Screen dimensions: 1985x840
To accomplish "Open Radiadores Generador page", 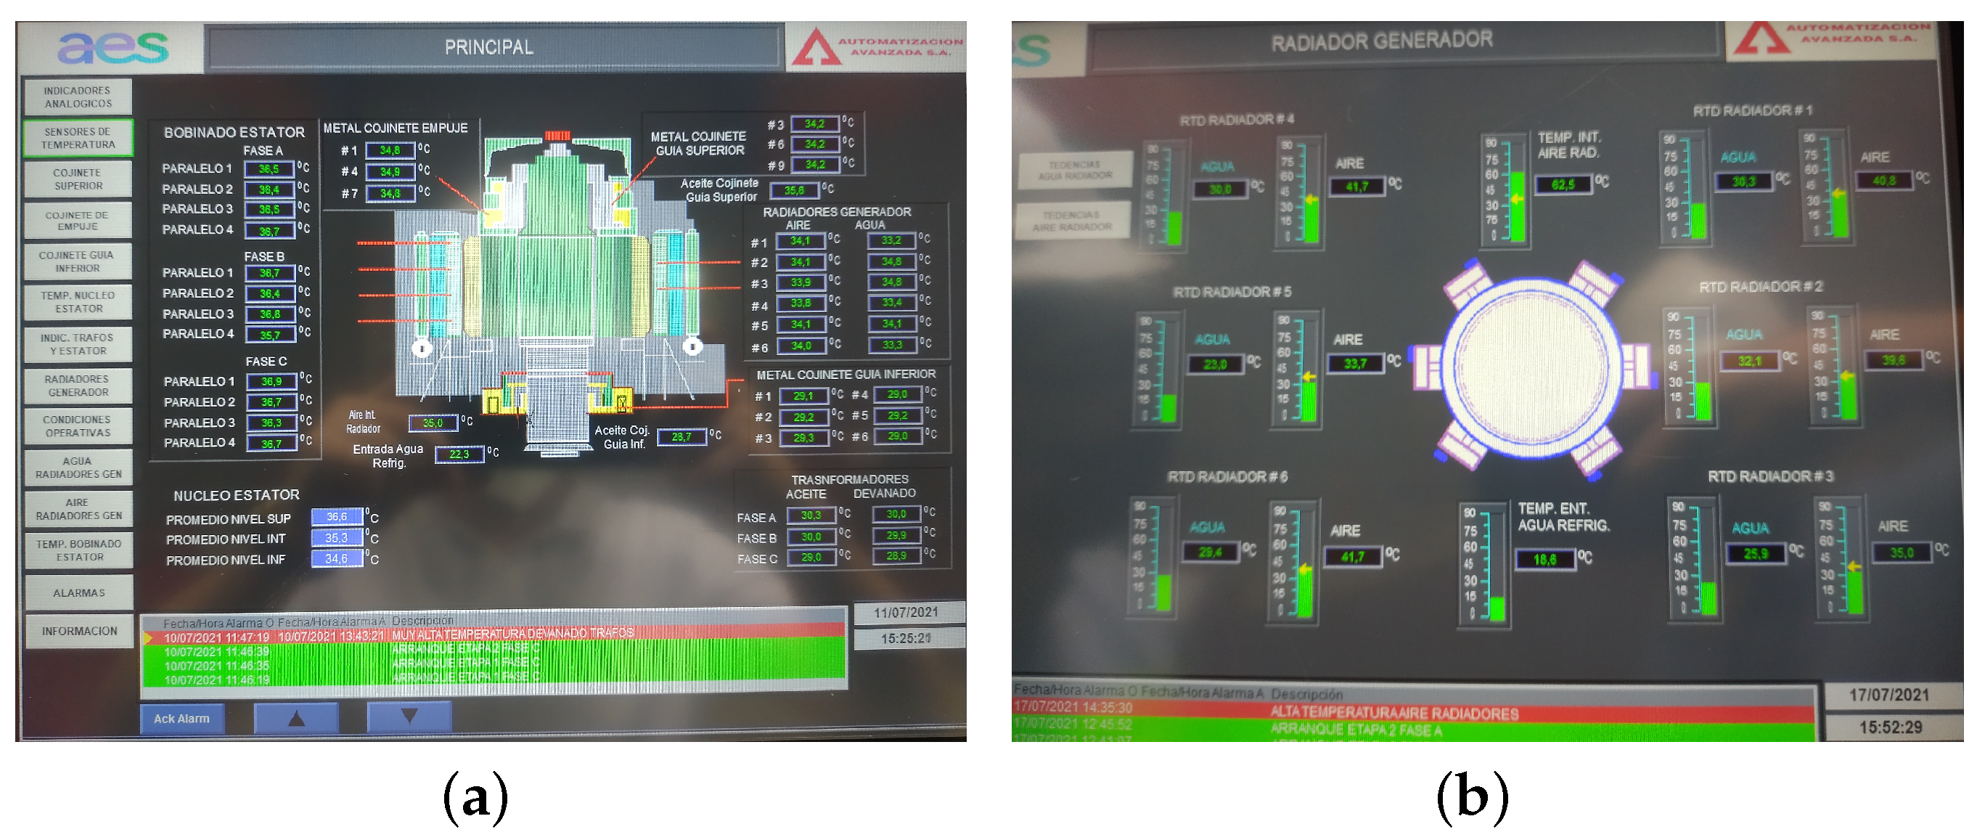I will click(78, 386).
